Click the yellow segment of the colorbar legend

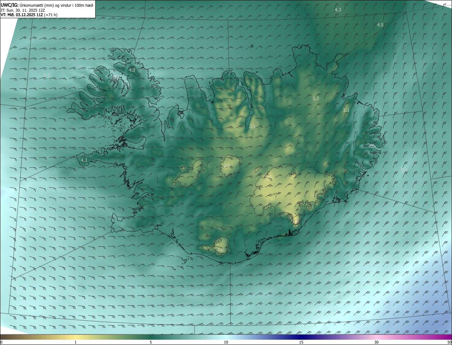pyautogui.click(x=76, y=337)
